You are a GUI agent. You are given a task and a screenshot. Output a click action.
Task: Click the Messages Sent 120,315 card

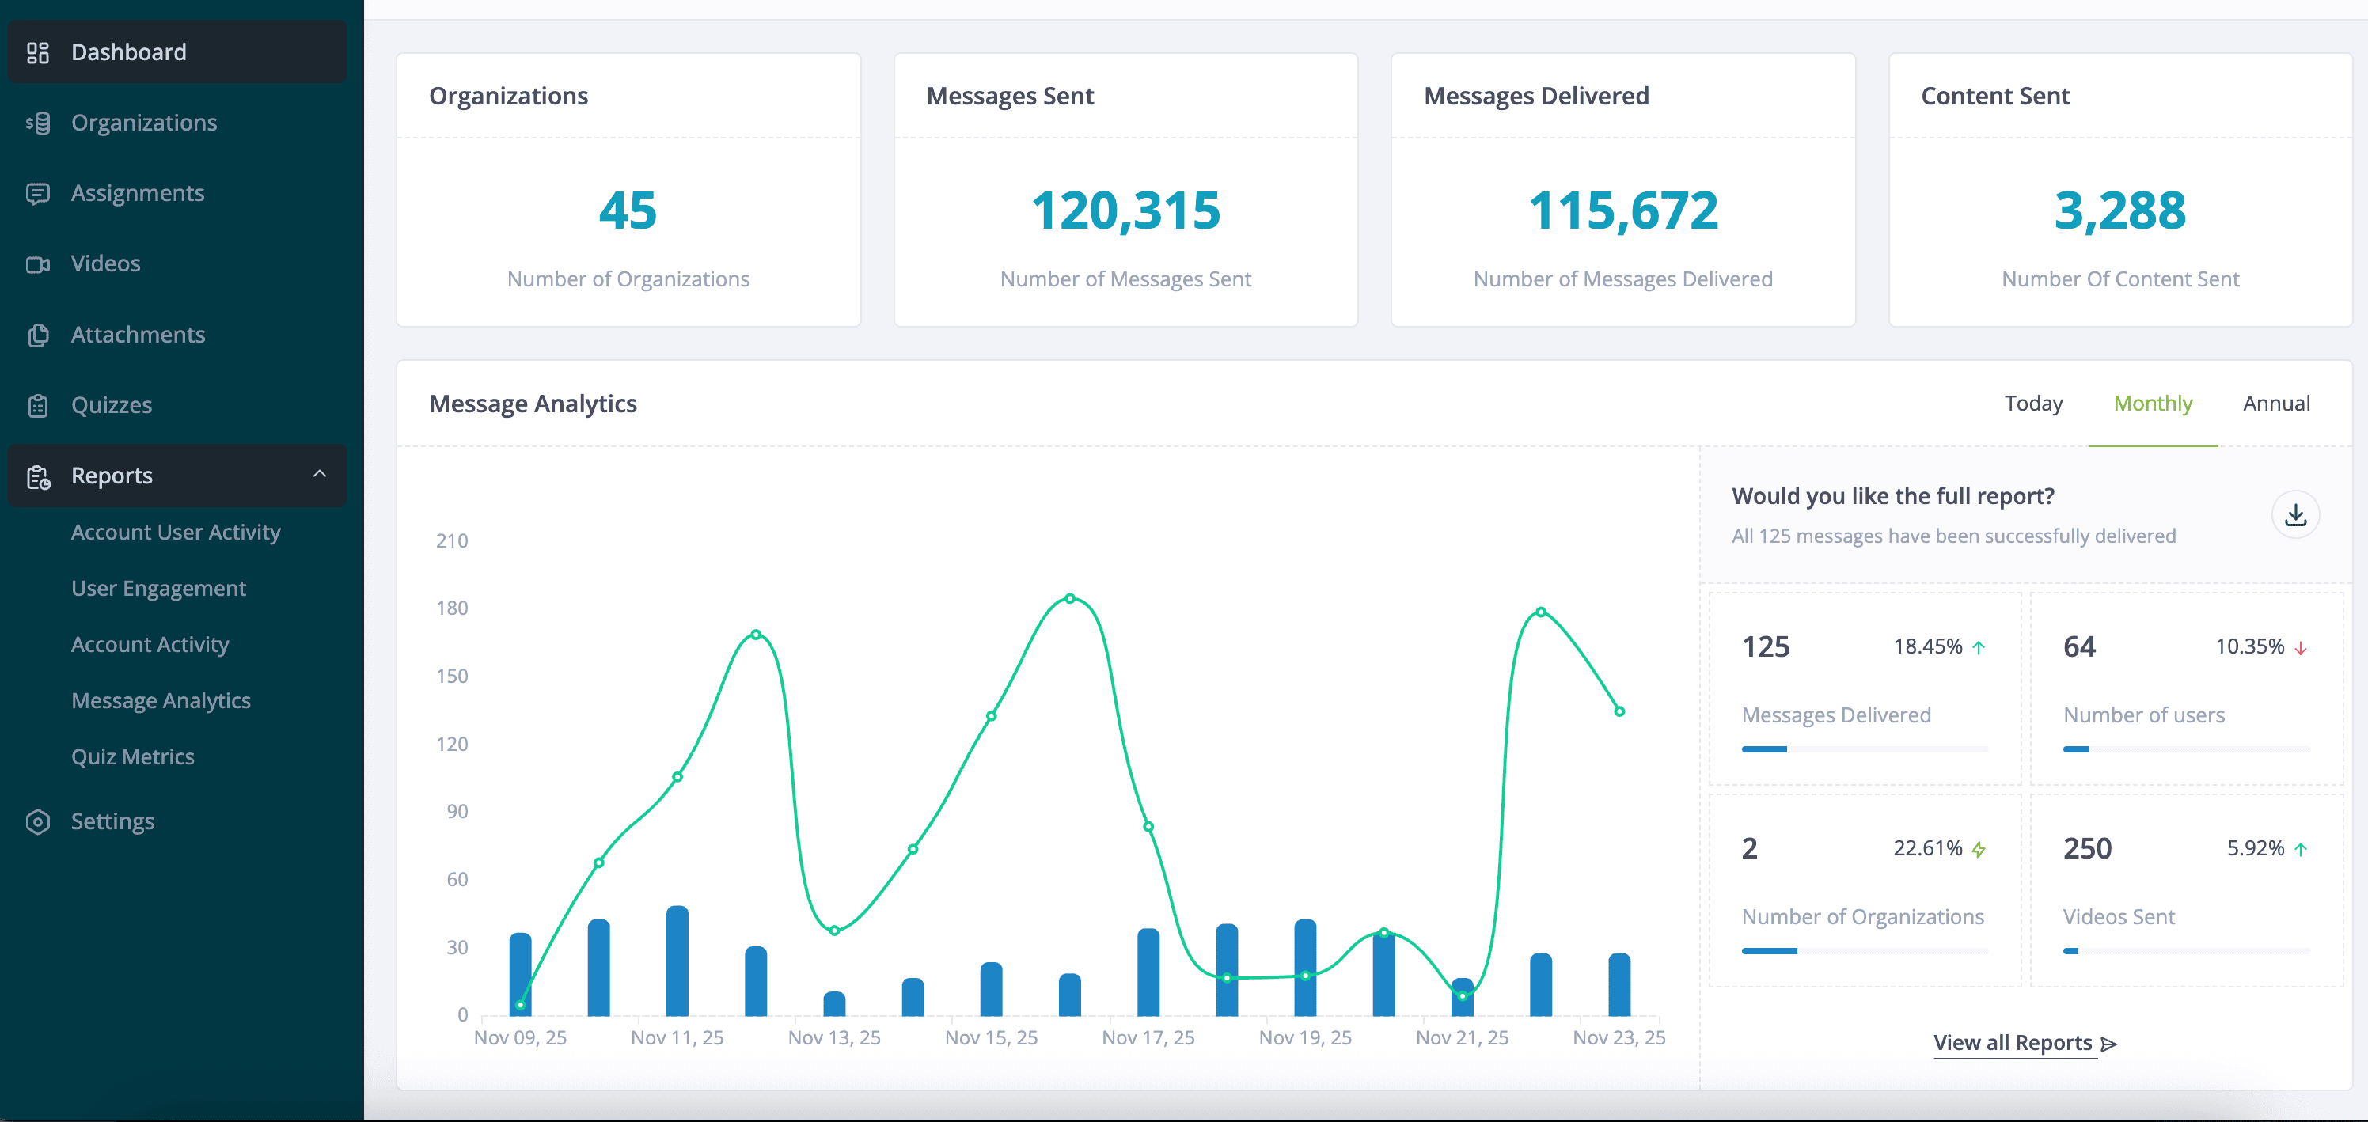tap(1125, 210)
